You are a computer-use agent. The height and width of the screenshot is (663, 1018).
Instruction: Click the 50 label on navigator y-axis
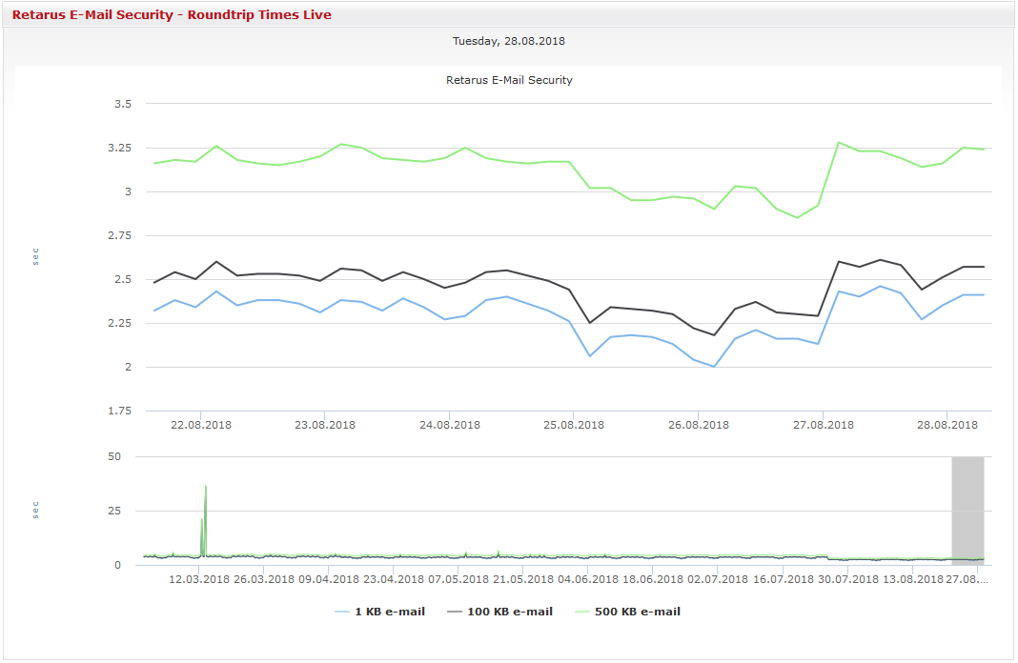click(x=114, y=457)
